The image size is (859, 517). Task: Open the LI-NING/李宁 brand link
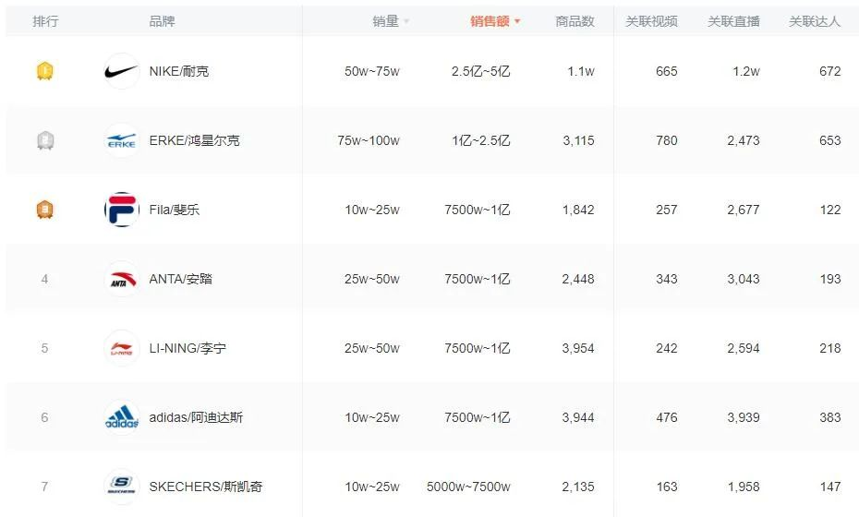tap(188, 348)
